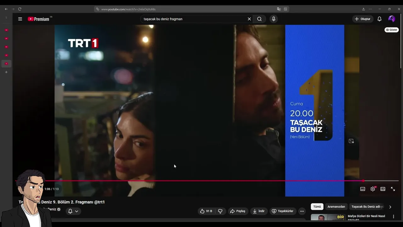Image resolution: width=403 pixels, height=227 pixels.
Task: Open 'Mafya Dizileri Bir Nesli' video thumbnail
Action: pyautogui.click(x=328, y=217)
